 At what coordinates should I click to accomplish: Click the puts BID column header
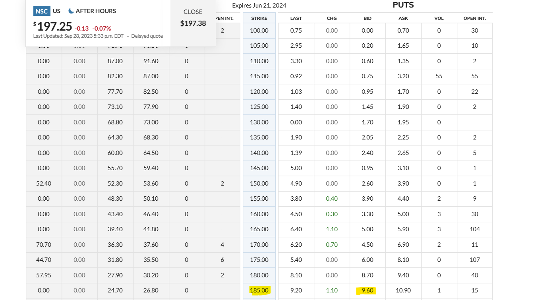point(367,18)
